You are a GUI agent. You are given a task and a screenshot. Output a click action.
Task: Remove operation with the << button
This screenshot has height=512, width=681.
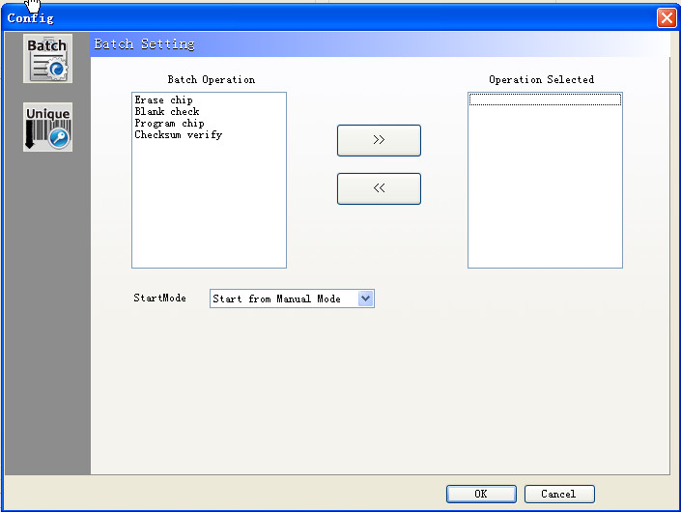(379, 188)
